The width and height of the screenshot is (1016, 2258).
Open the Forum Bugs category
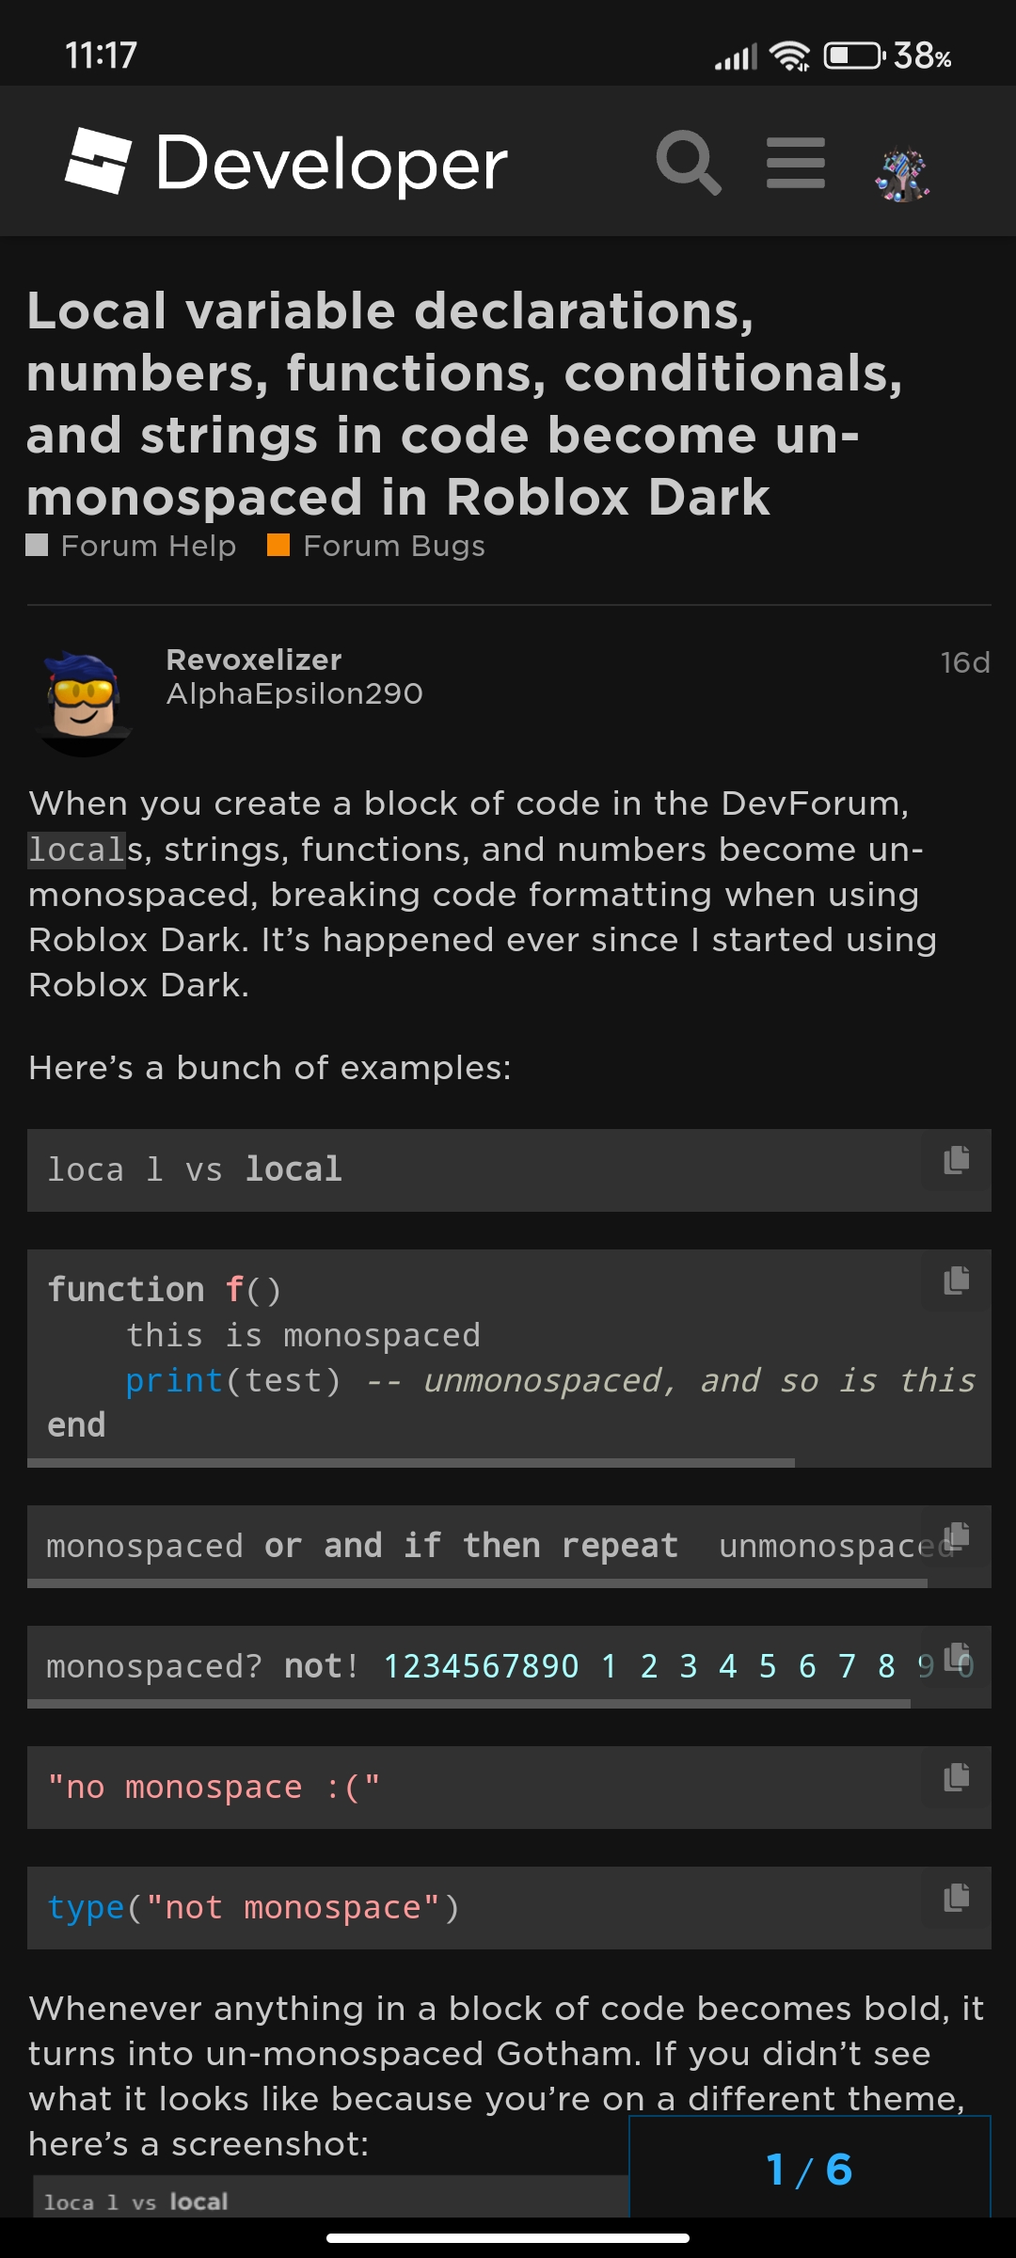pyautogui.click(x=376, y=546)
